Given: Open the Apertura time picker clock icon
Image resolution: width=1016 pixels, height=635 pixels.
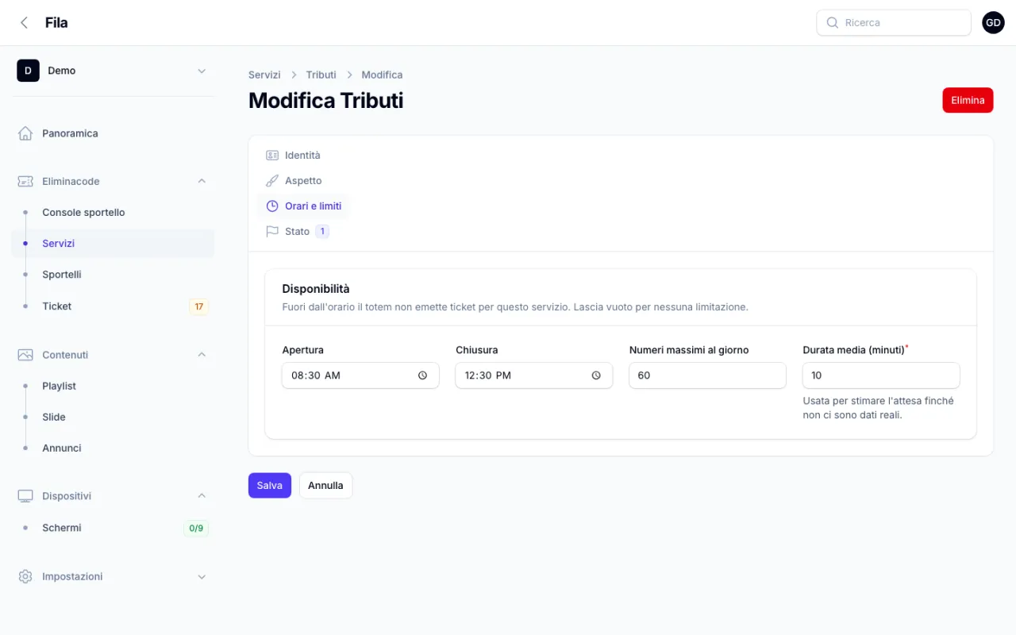Looking at the screenshot, I should tap(423, 375).
